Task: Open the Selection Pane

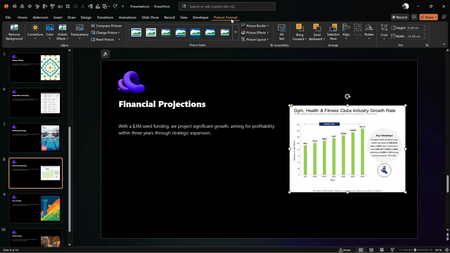Action: [x=333, y=32]
